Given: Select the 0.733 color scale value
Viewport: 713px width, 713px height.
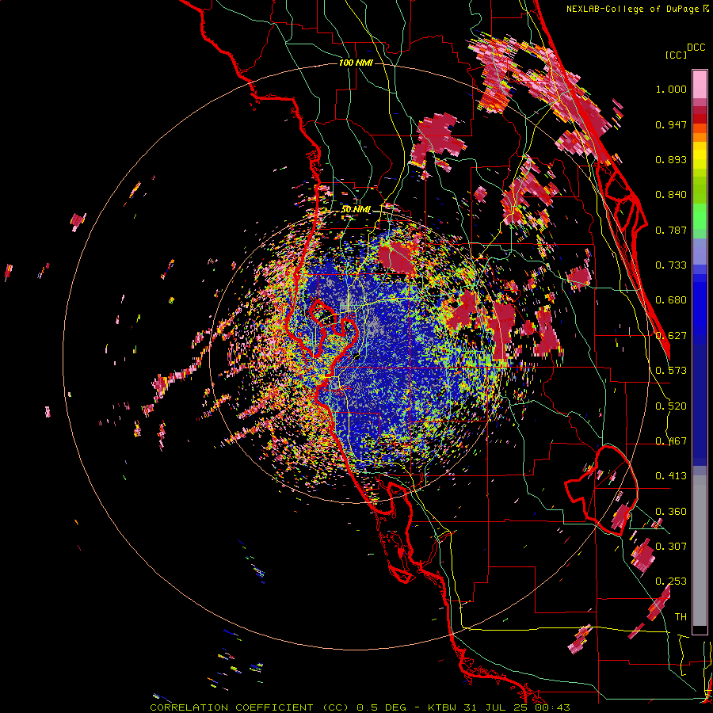Looking at the screenshot, I should pyautogui.click(x=671, y=265).
